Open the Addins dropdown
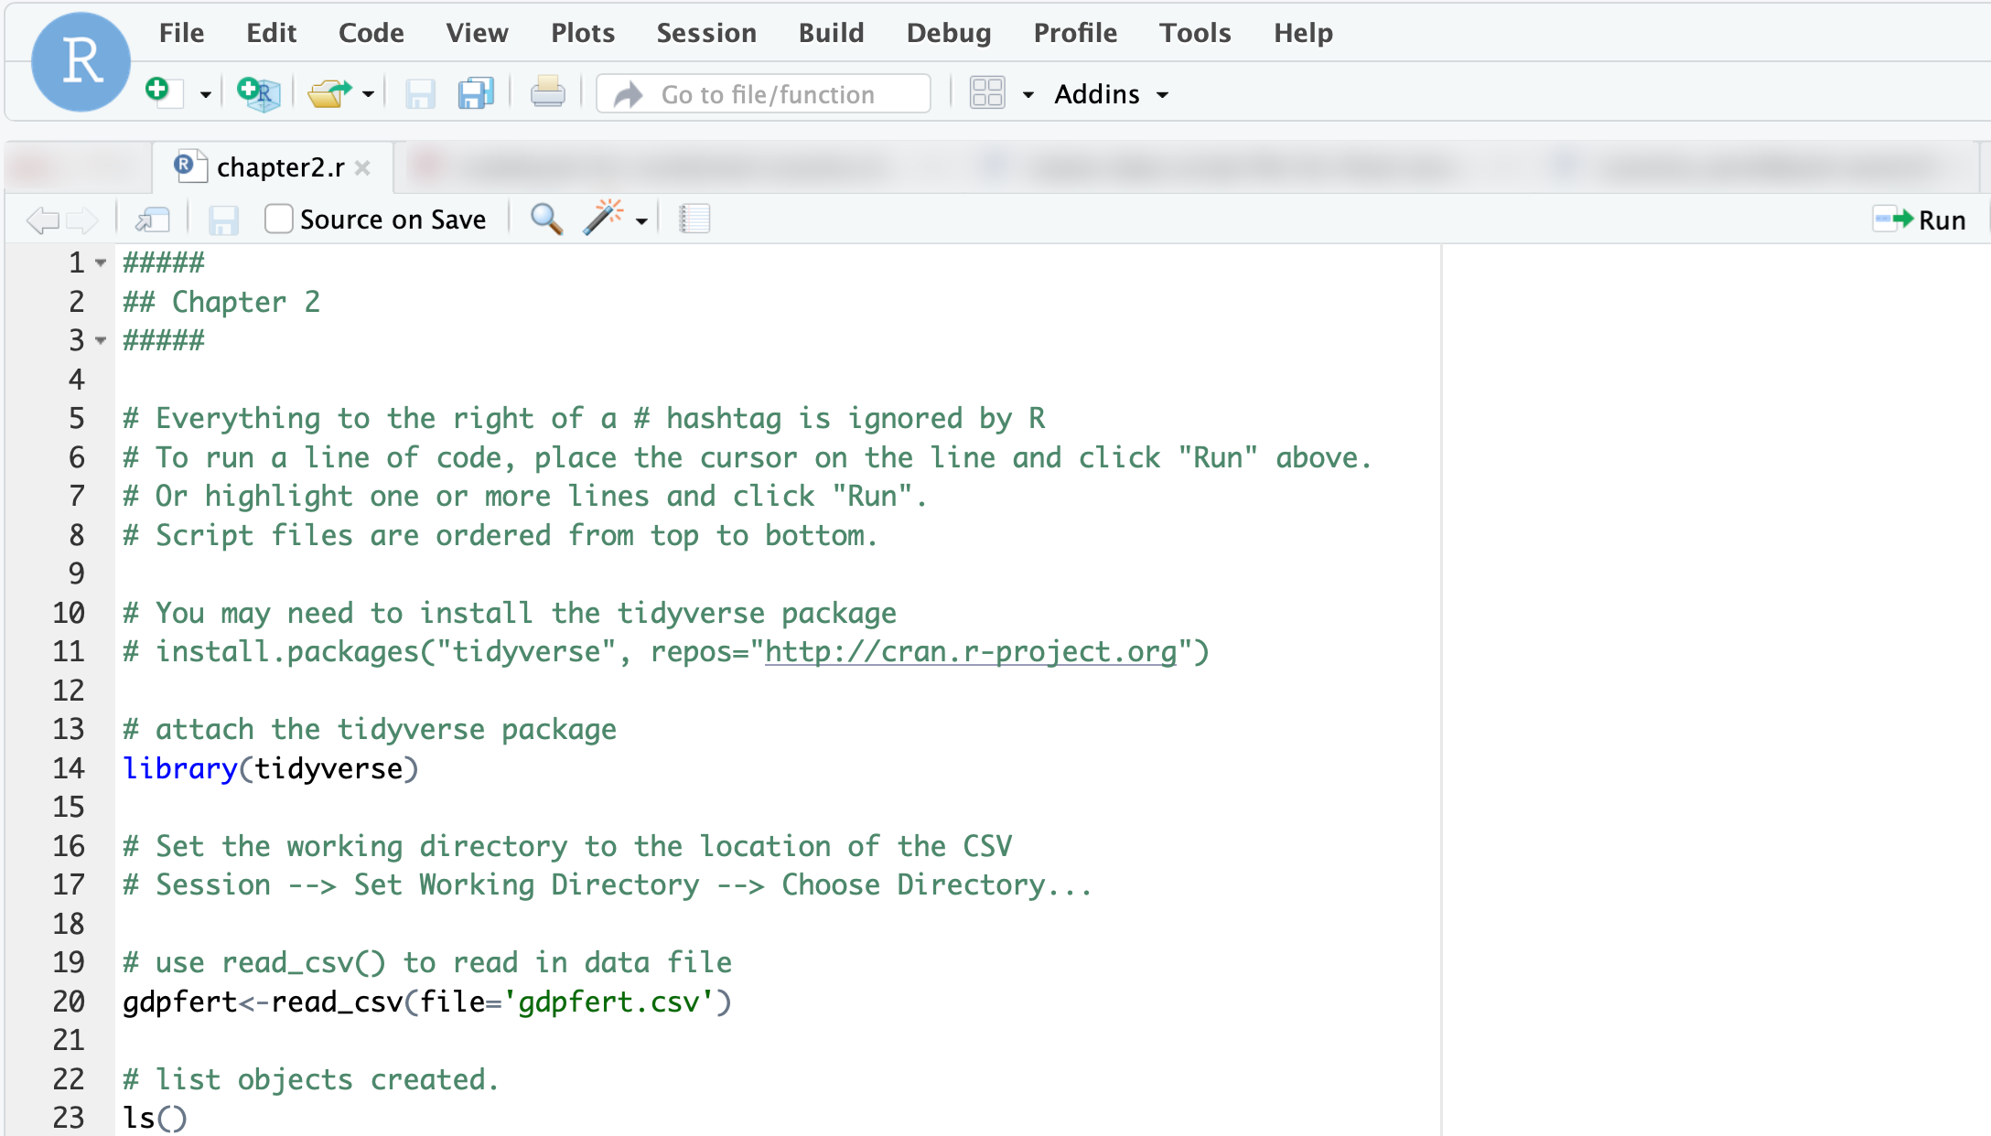 point(1110,93)
